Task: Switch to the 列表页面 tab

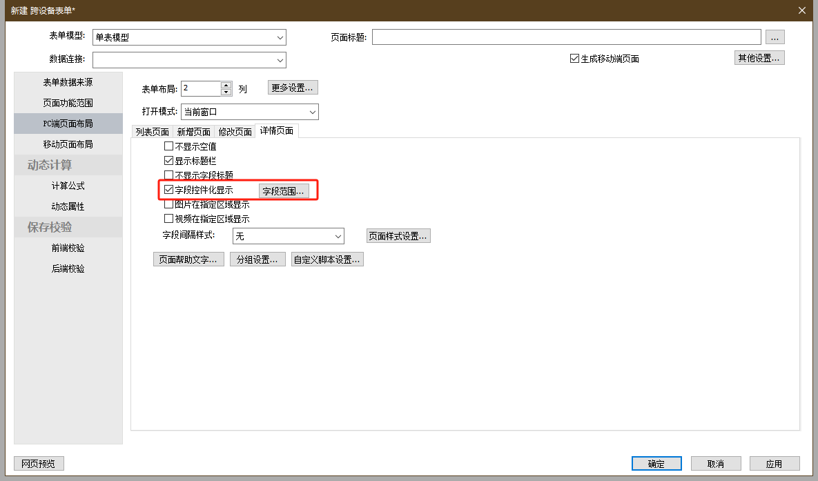Action: pos(152,132)
